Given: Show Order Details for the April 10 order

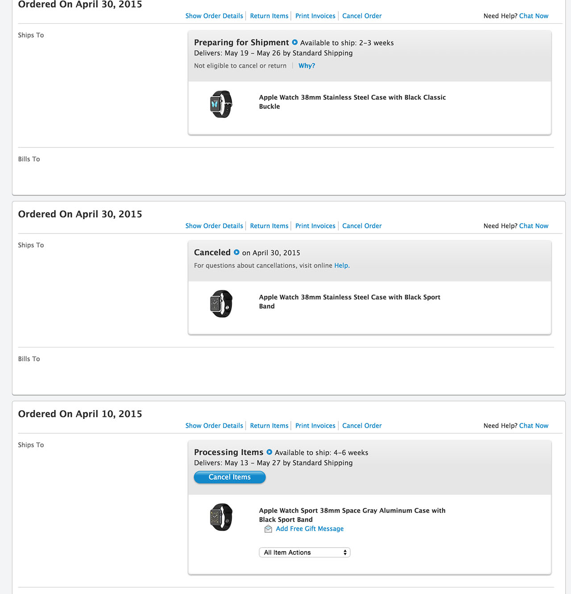Looking at the screenshot, I should [214, 426].
